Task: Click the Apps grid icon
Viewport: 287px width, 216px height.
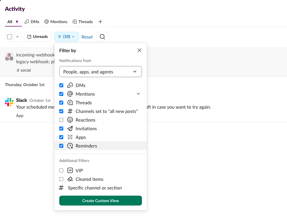Action: pos(70,137)
